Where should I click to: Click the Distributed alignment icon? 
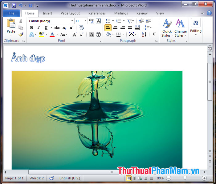click(137, 28)
